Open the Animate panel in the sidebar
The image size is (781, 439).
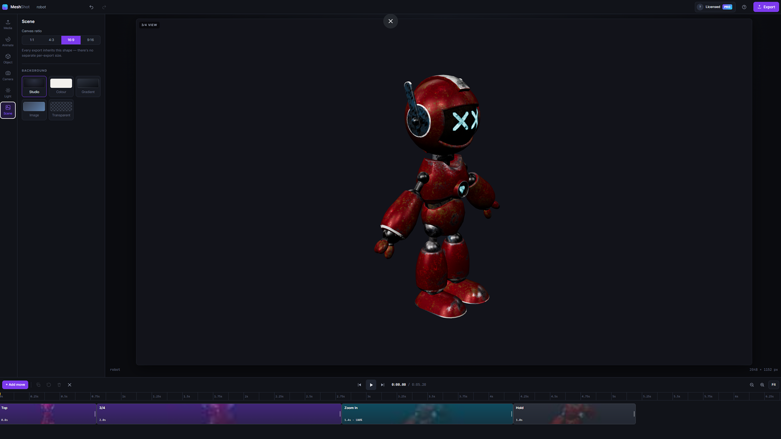tap(8, 42)
